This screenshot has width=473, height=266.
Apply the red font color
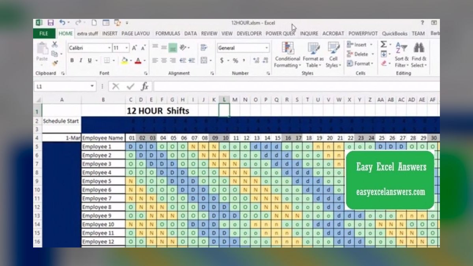138,60
